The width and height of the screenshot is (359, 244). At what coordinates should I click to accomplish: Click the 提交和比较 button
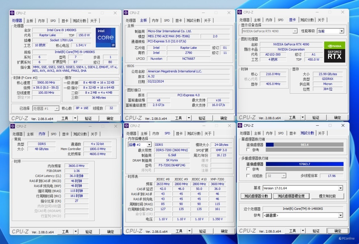(x=327, y=196)
